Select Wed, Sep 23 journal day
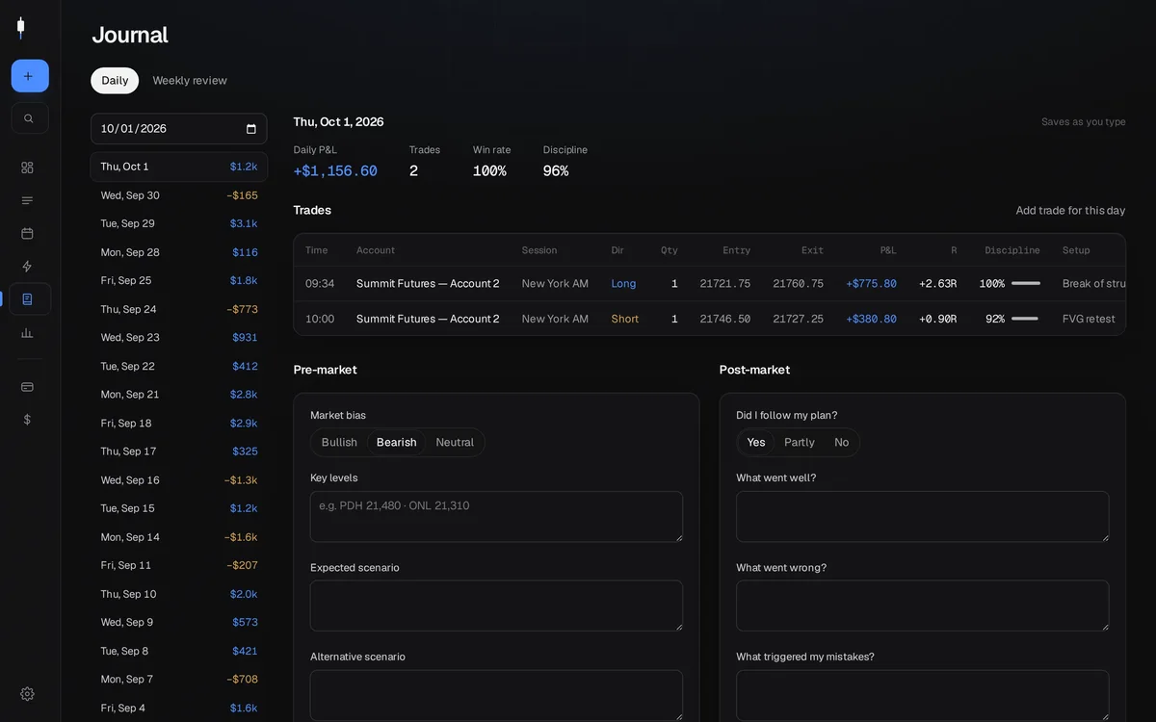This screenshot has height=722, width=1156. pyautogui.click(x=179, y=338)
